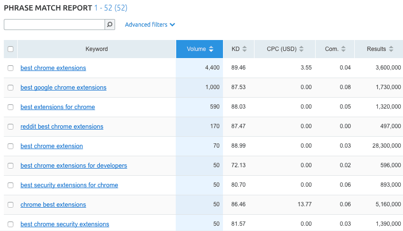Open 'best security extensions for chrome' link
Viewport: 403px width, 231px height.
click(69, 185)
